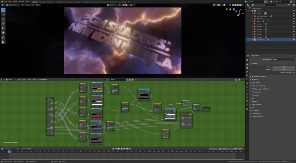Open the Render menu
This screenshot has height=163, width=296.
coord(15,1)
